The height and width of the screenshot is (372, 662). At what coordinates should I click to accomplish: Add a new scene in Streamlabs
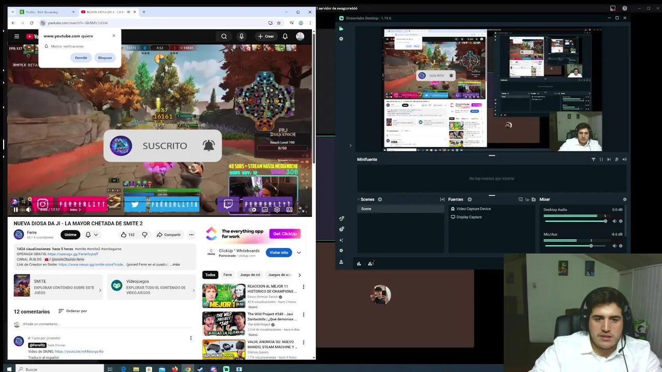380,199
